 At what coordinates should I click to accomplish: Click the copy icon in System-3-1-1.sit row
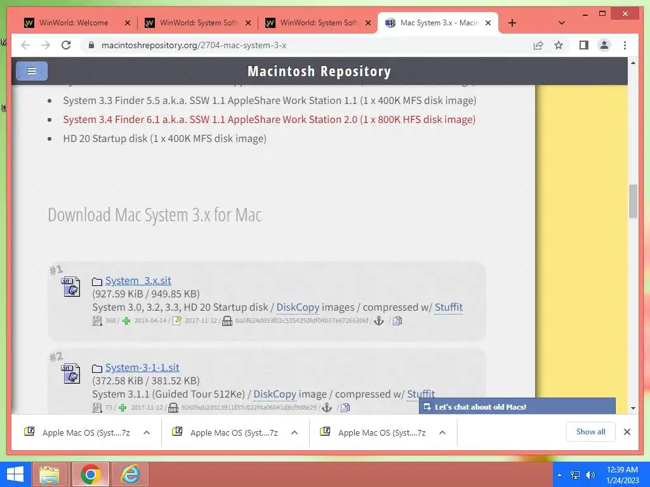345,408
